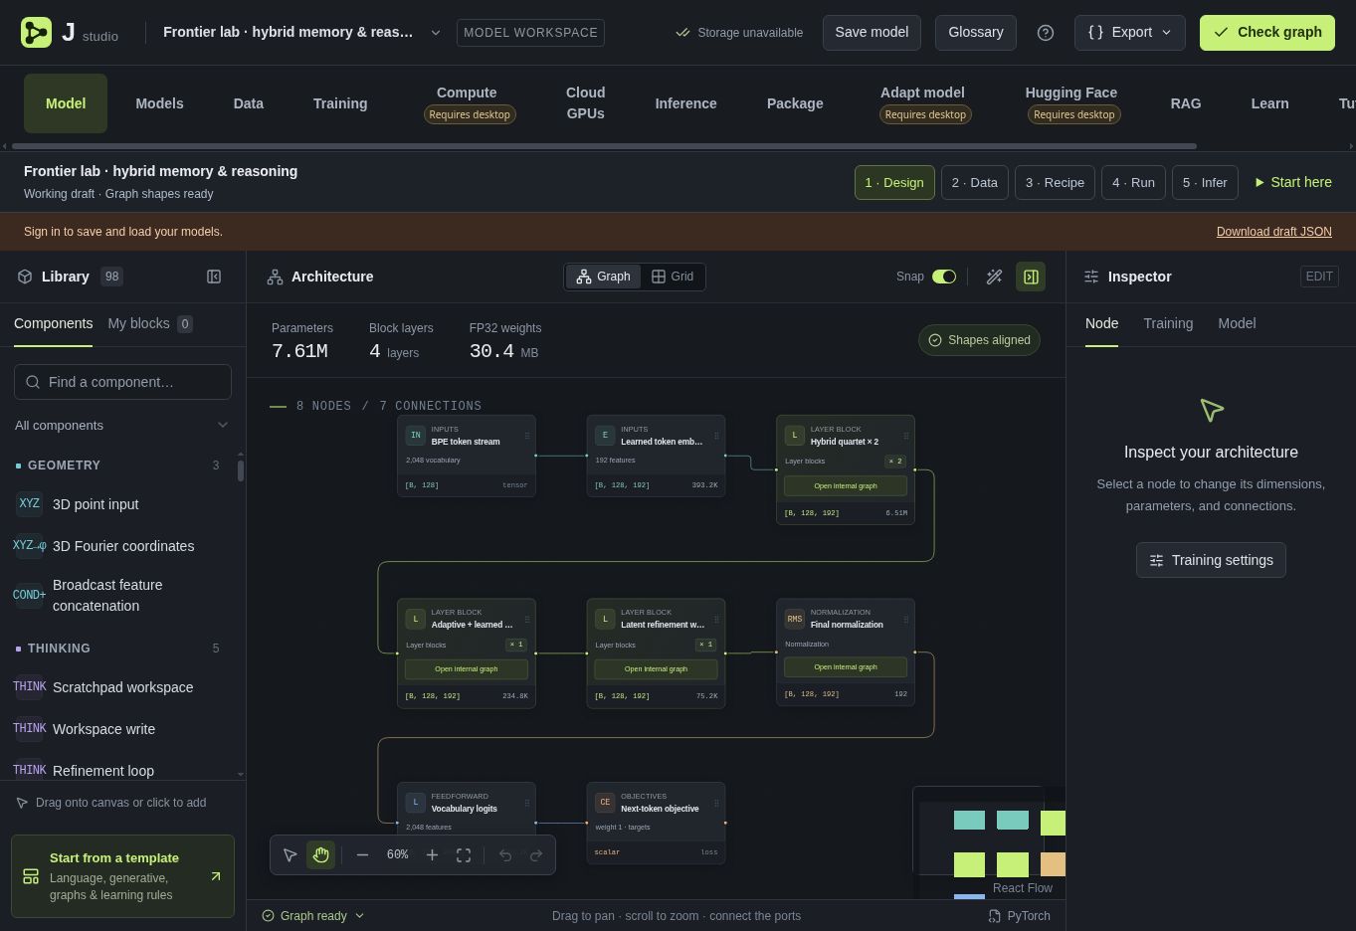This screenshot has width=1356, height=931.
Task: Click the Save model button
Action: pyautogui.click(x=872, y=33)
